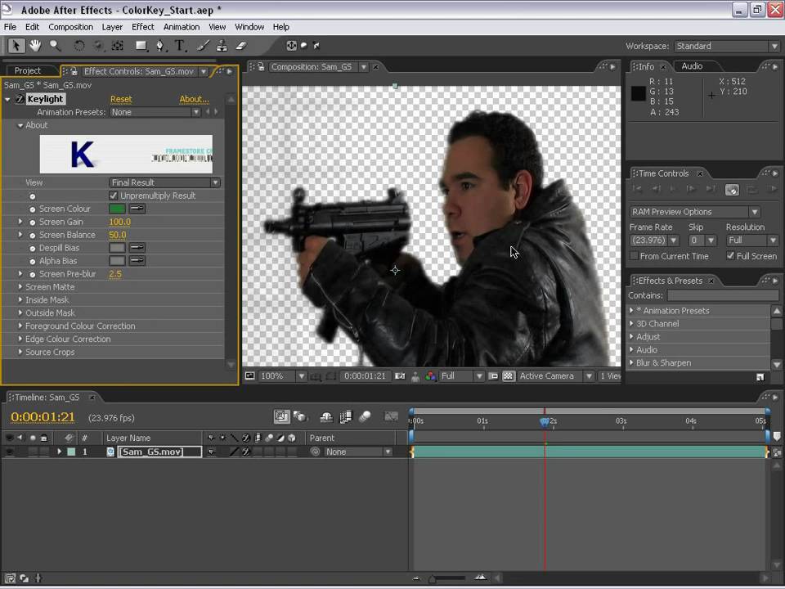Select the Eraser tool

(x=241, y=46)
